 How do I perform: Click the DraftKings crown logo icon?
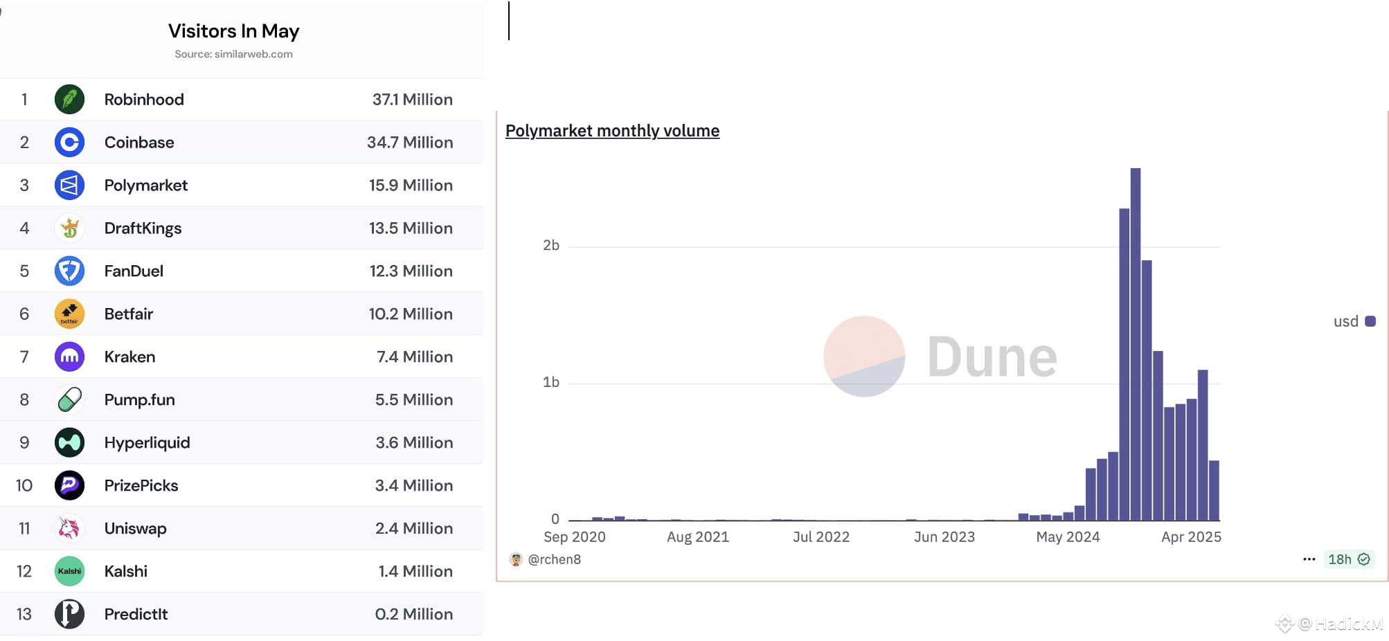[x=69, y=228]
